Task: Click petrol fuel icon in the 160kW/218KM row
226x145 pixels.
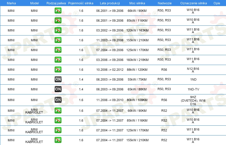Action: pos(58,60)
